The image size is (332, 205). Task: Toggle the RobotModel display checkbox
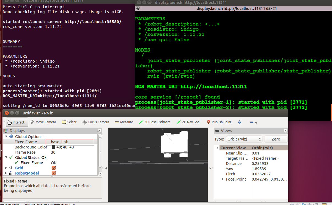click(54, 173)
